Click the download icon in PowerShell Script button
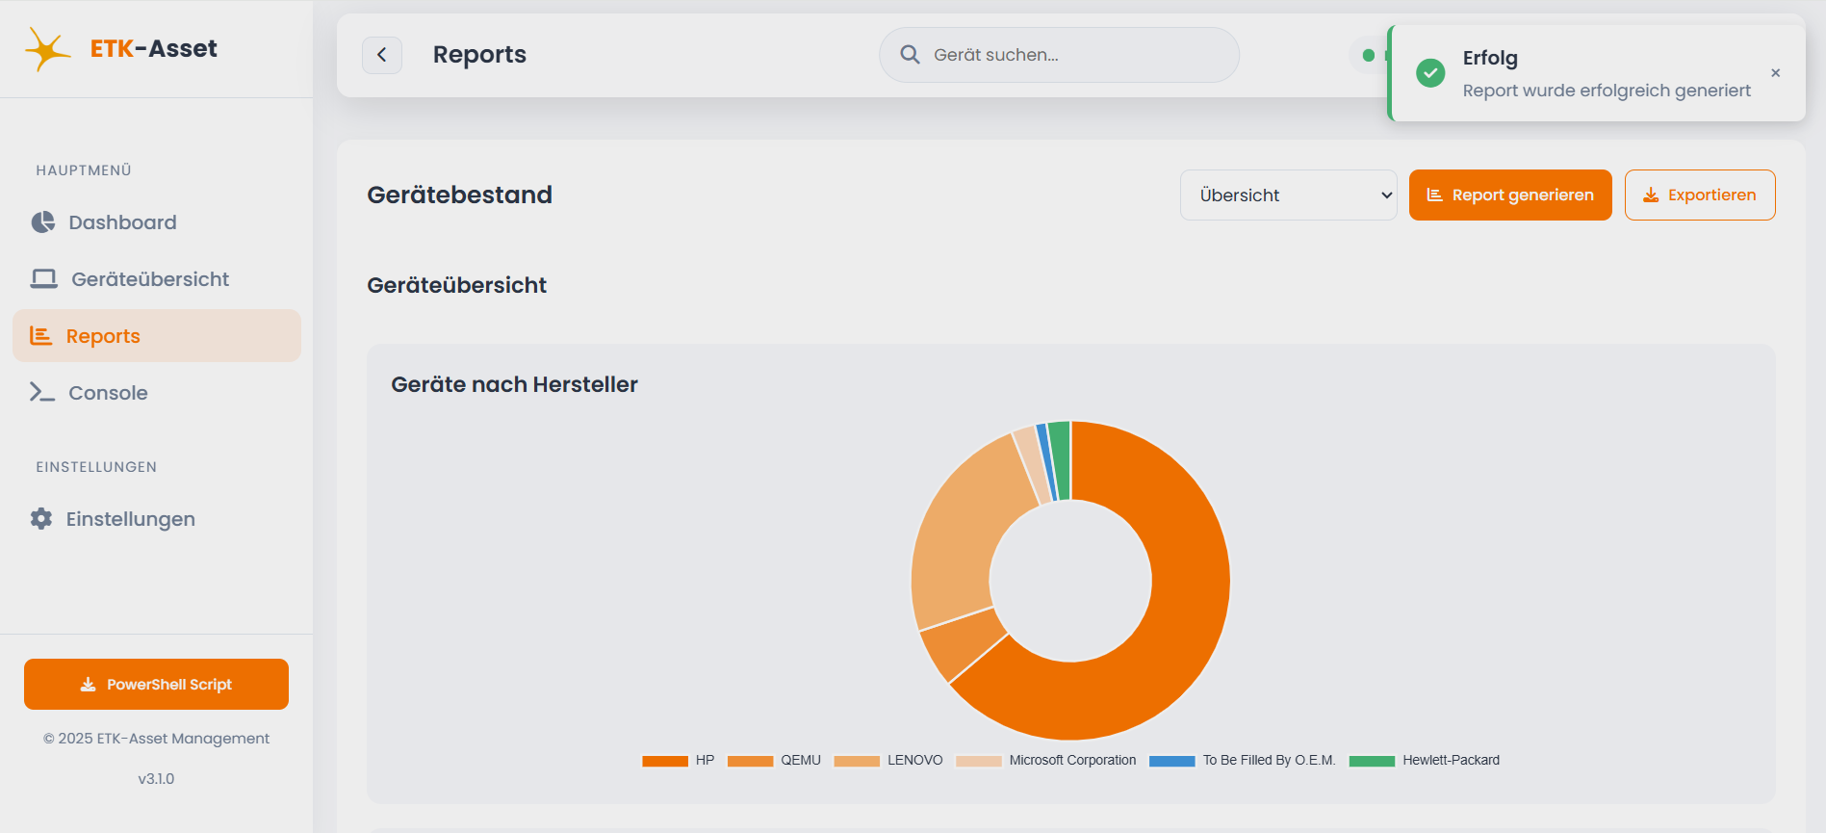1826x833 pixels. 88,685
